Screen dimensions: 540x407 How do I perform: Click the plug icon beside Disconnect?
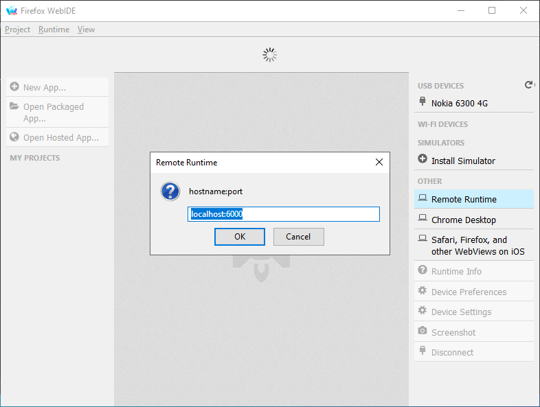click(423, 350)
